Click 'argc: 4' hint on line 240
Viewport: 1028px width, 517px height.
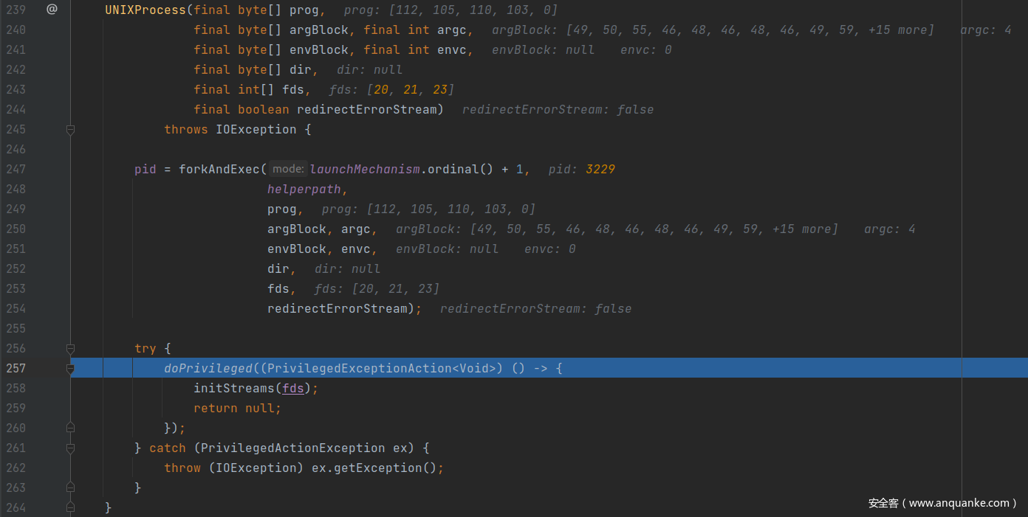pos(986,30)
